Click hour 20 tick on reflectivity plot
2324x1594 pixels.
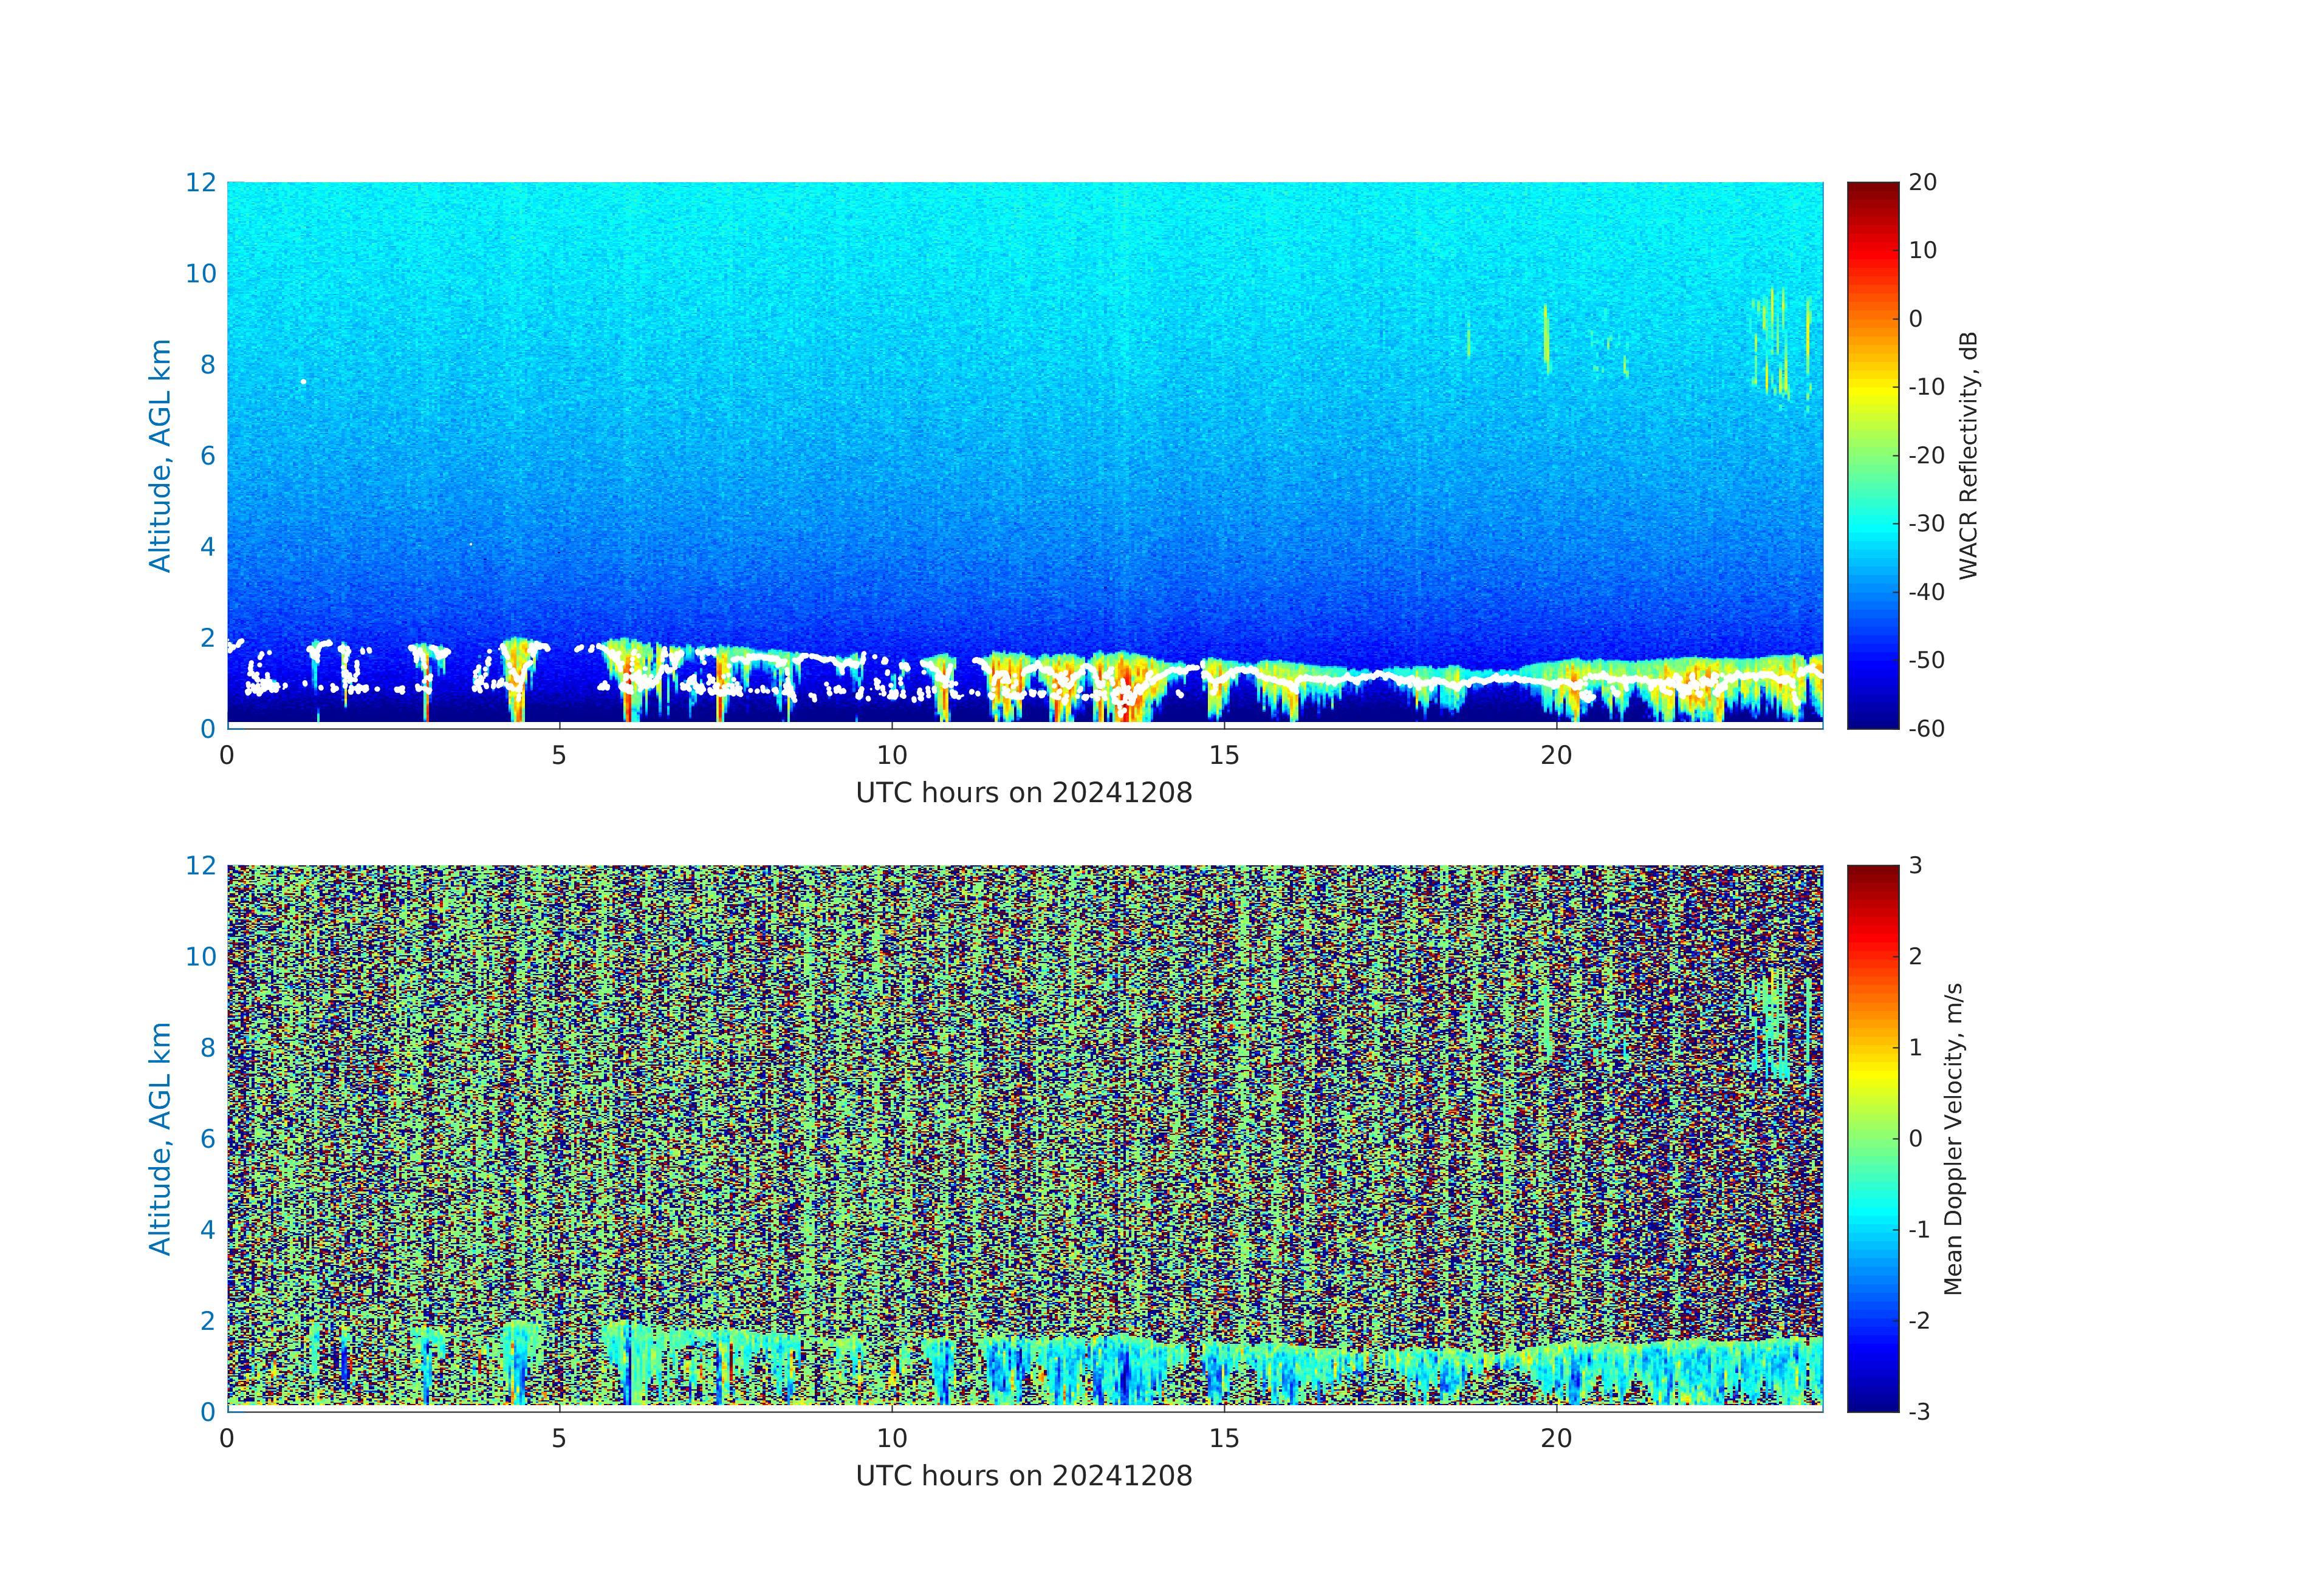point(1556,755)
